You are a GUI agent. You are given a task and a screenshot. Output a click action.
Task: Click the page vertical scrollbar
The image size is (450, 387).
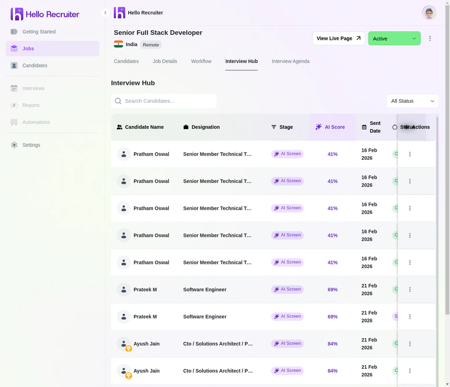(447, 161)
